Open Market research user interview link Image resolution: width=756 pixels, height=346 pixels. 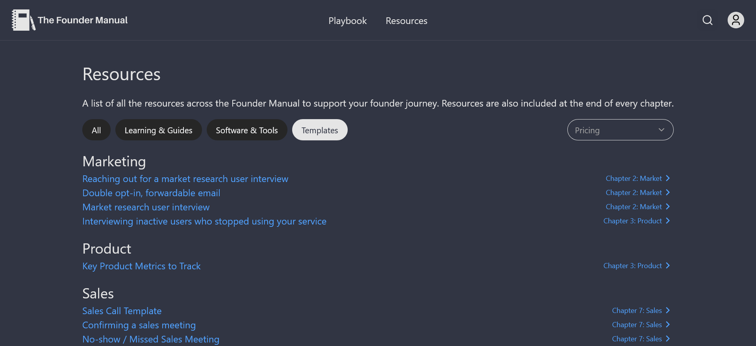coord(146,207)
